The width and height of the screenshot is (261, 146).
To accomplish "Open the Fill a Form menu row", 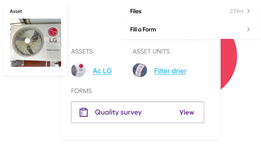I will click(x=191, y=30).
